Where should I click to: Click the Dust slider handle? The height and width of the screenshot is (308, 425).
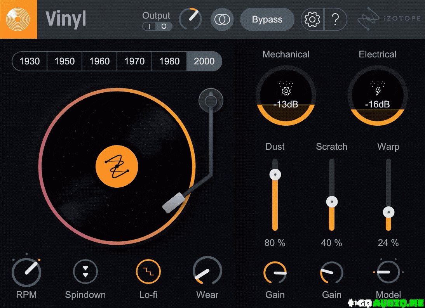coord(275,175)
